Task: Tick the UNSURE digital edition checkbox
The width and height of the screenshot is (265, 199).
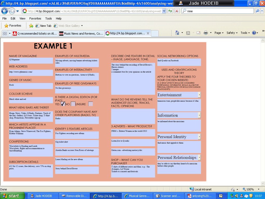Action: pos(90,104)
